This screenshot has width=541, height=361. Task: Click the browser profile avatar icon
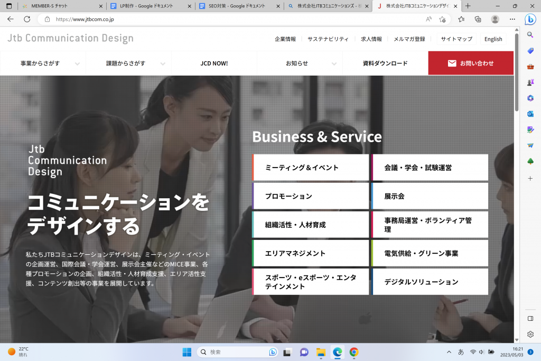tap(495, 19)
